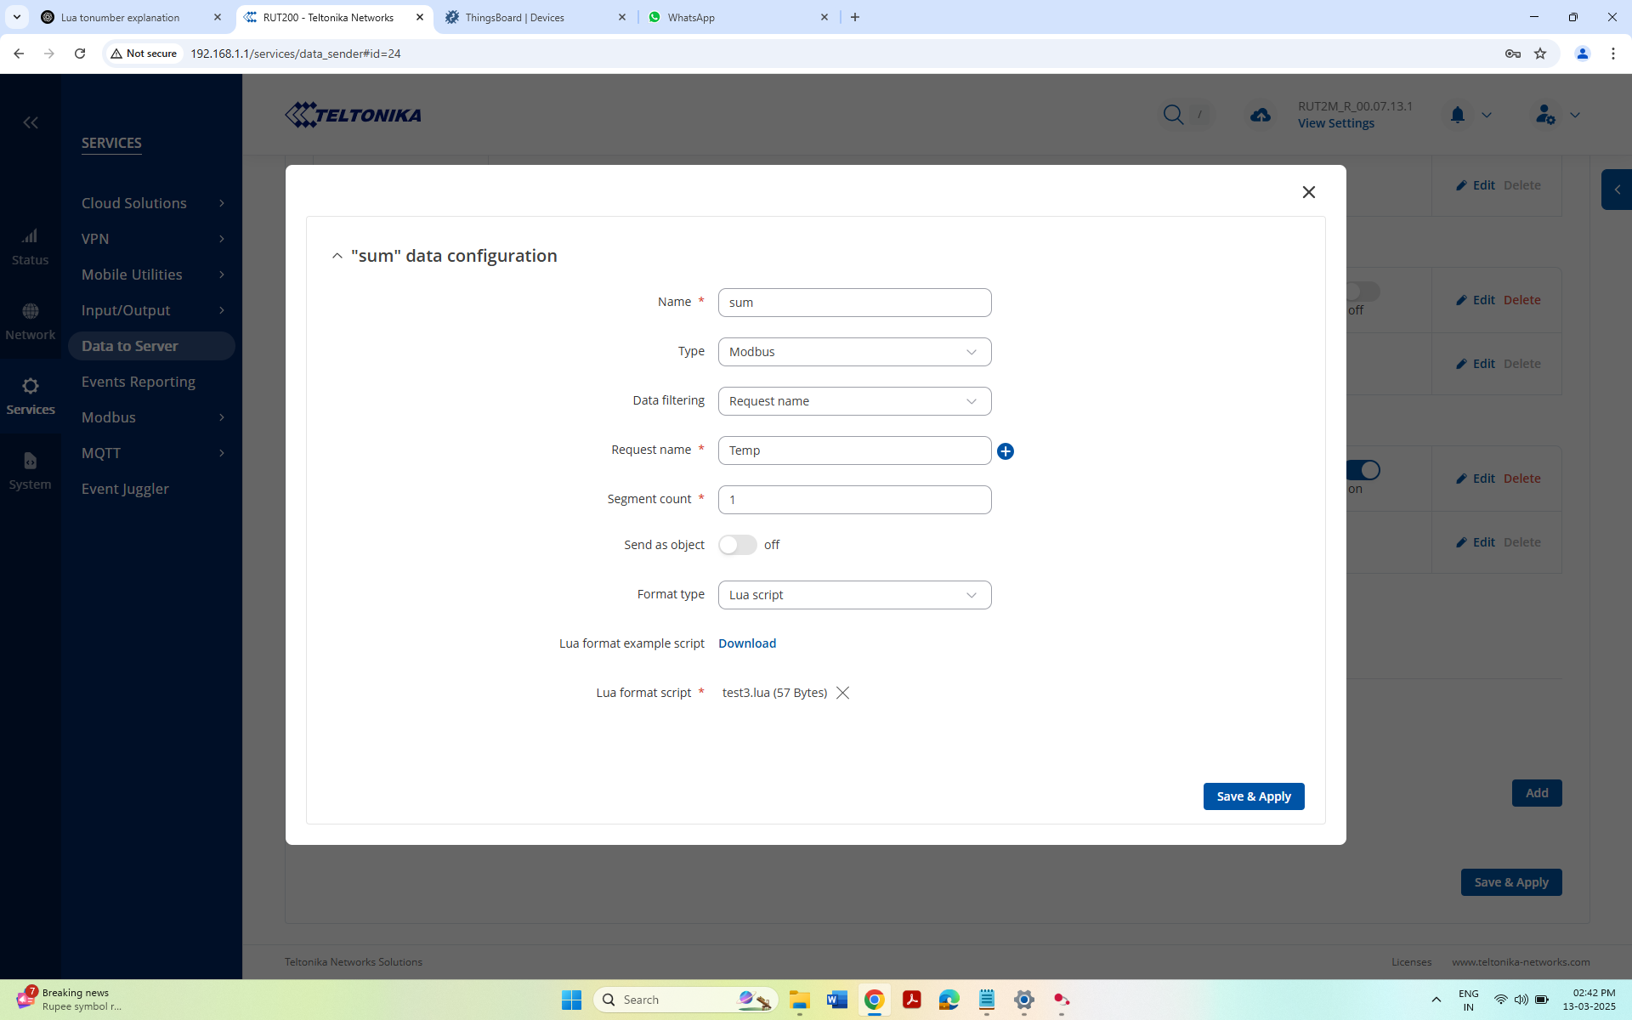Image resolution: width=1632 pixels, height=1020 pixels.
Task: Open Breaking news widget on taskbar
Action: click(x=68, y=1000)
